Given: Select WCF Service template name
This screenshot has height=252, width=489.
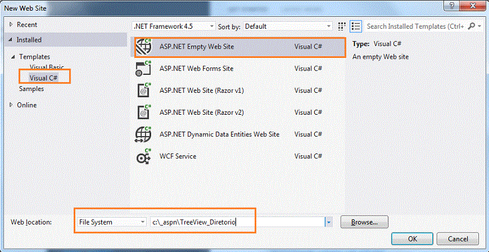Looking at the screenshot, I should click(x=178, y=156).
